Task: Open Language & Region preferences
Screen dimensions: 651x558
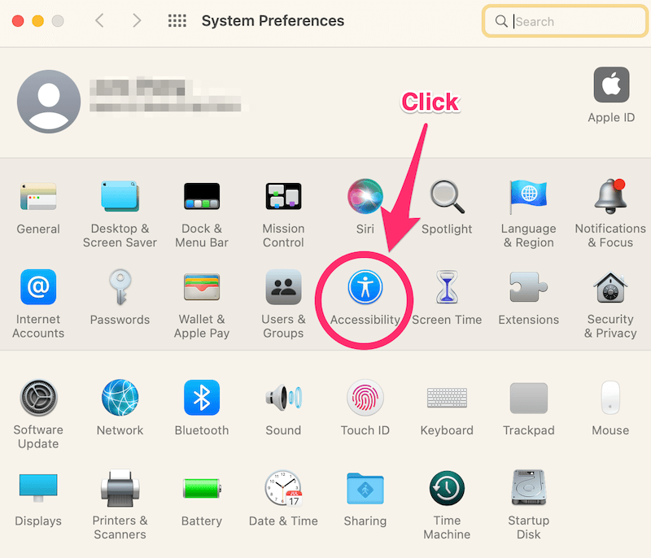Action: tap(528, 197)
